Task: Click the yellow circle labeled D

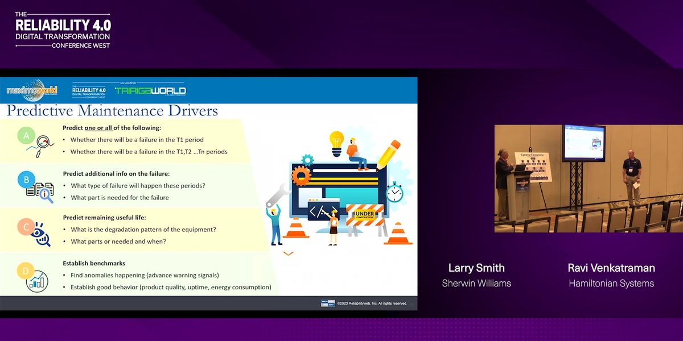Action: (x=26, y=272)
